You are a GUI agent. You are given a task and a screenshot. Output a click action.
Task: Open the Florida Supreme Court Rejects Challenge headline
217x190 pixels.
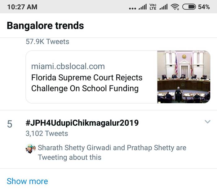pos(86,83)
